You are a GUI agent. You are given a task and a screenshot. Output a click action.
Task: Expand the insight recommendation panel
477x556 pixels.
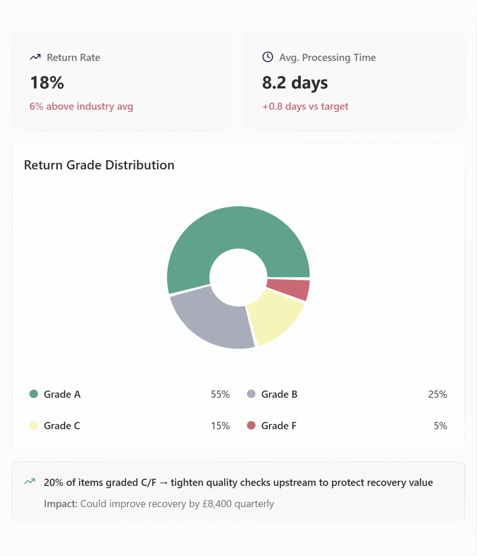238,493
